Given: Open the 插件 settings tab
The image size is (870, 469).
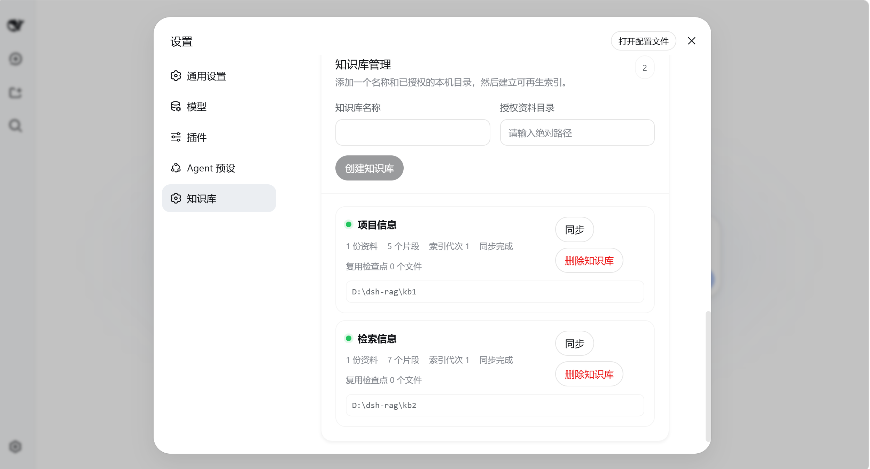Looking at the screenshot, I should click(219, 137).
